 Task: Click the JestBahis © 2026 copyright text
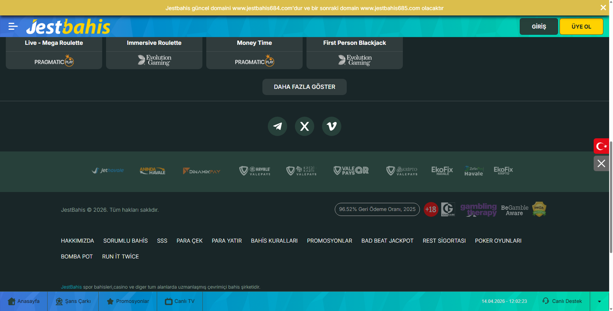[x=110, y=210]
